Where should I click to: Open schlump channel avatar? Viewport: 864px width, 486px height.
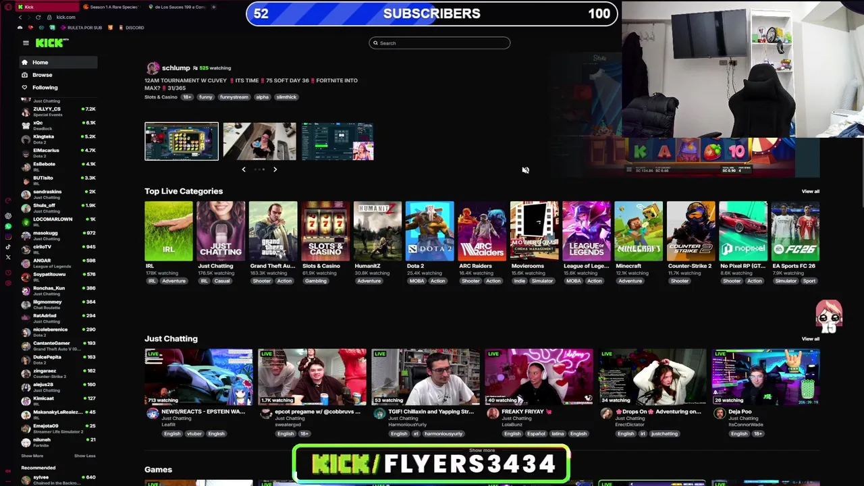click(153, 68)
